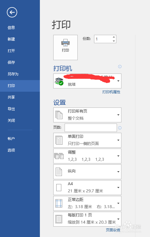
Task: Click the 页数 page range input field
Action: (x=91, y=128)
